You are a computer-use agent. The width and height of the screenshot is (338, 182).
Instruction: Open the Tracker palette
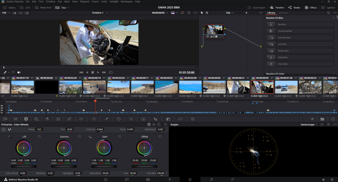(x=131, y=119)
